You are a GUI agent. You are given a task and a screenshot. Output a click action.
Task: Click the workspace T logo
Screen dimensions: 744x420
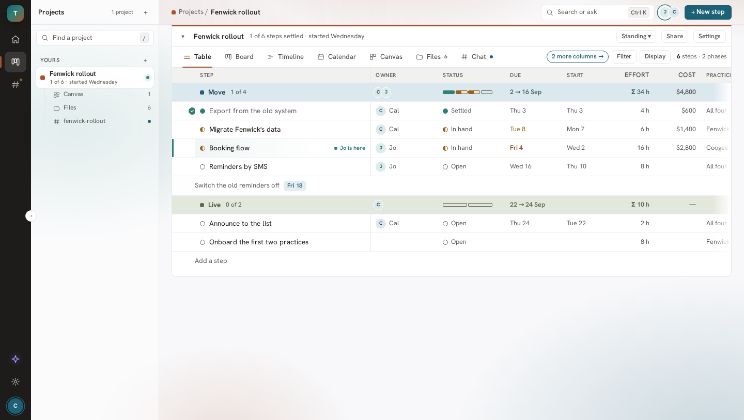[x=16, y=13]
